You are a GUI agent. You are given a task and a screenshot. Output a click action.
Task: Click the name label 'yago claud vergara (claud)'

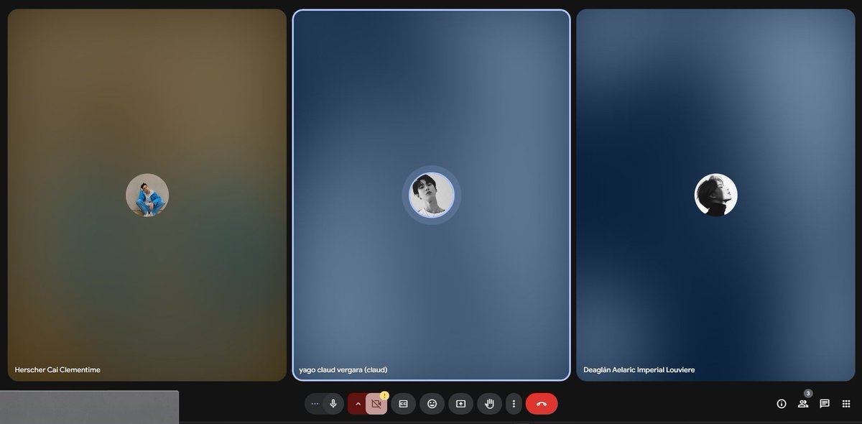click(x=343, y=370)
